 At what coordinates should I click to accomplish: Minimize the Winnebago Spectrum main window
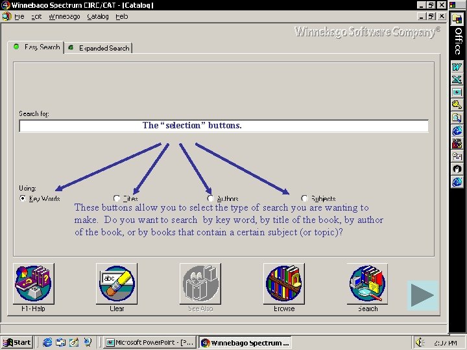coord(421,5)
